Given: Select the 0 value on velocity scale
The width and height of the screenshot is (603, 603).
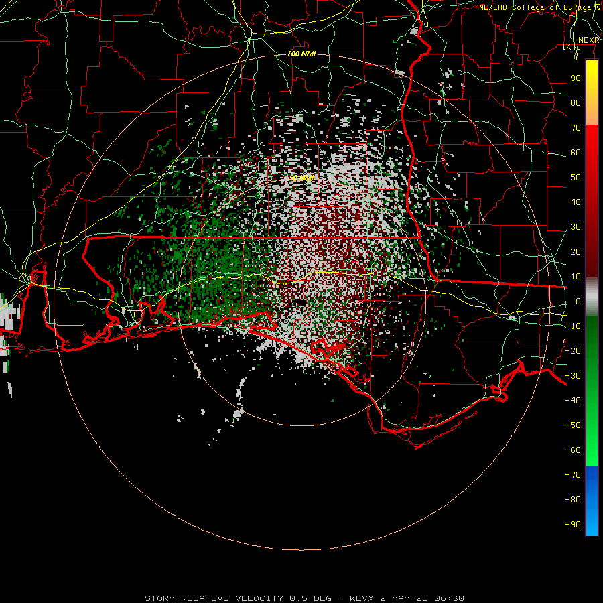Looking at the screenshot, I should [x=578, y=301].
